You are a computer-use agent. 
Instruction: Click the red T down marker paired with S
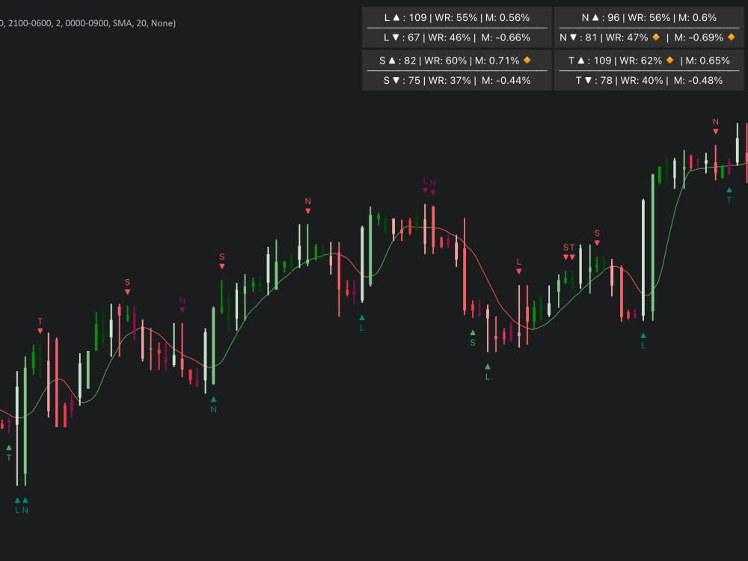[572, 252]
